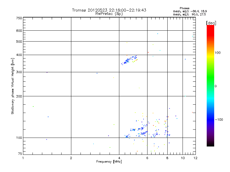Click the '[deg]' colorbar unit label

point(211,23)
